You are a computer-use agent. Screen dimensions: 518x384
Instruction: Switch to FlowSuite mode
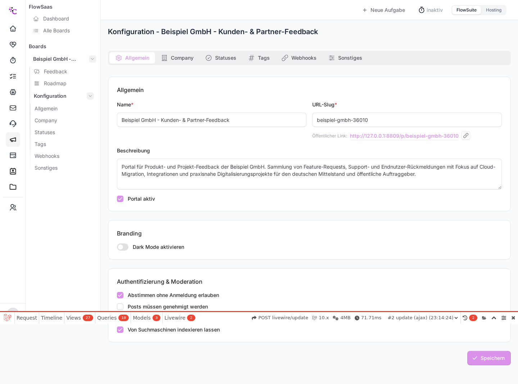[x=466, y=10]
